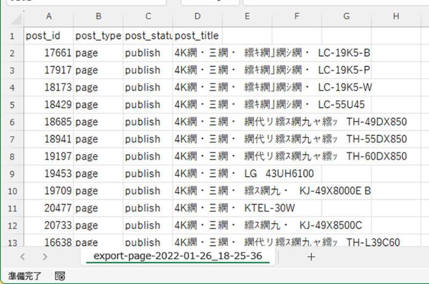This screenshot has height=284, width=429.
Task: Click the post_status header cell
Action: [148, 36]
